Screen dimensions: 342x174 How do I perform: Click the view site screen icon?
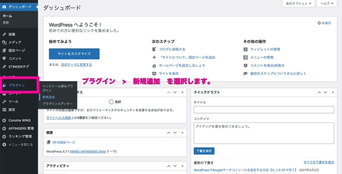pyautogui.click(x=154, y=74)
